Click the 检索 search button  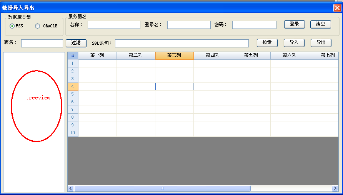click(x=267, y=43)
